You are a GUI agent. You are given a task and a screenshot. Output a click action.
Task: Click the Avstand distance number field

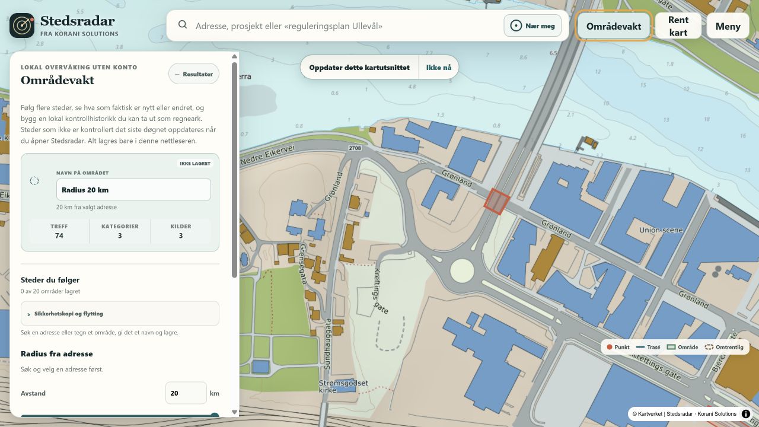(186, 393)
